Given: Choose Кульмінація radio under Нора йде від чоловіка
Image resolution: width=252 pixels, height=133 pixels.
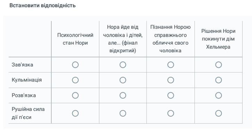Looking at the screenshot, I should [123, 80].
